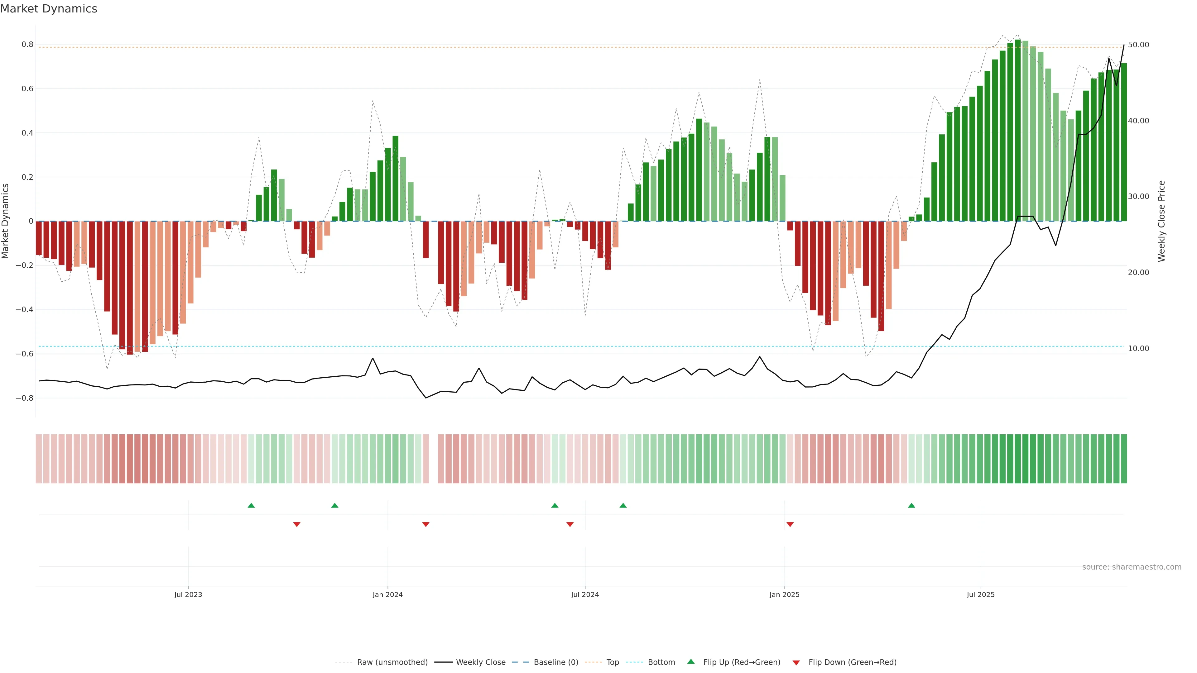Click the rightmost green flip-up triangle marker
The image size is (1197, 673).
pos(911,505)
